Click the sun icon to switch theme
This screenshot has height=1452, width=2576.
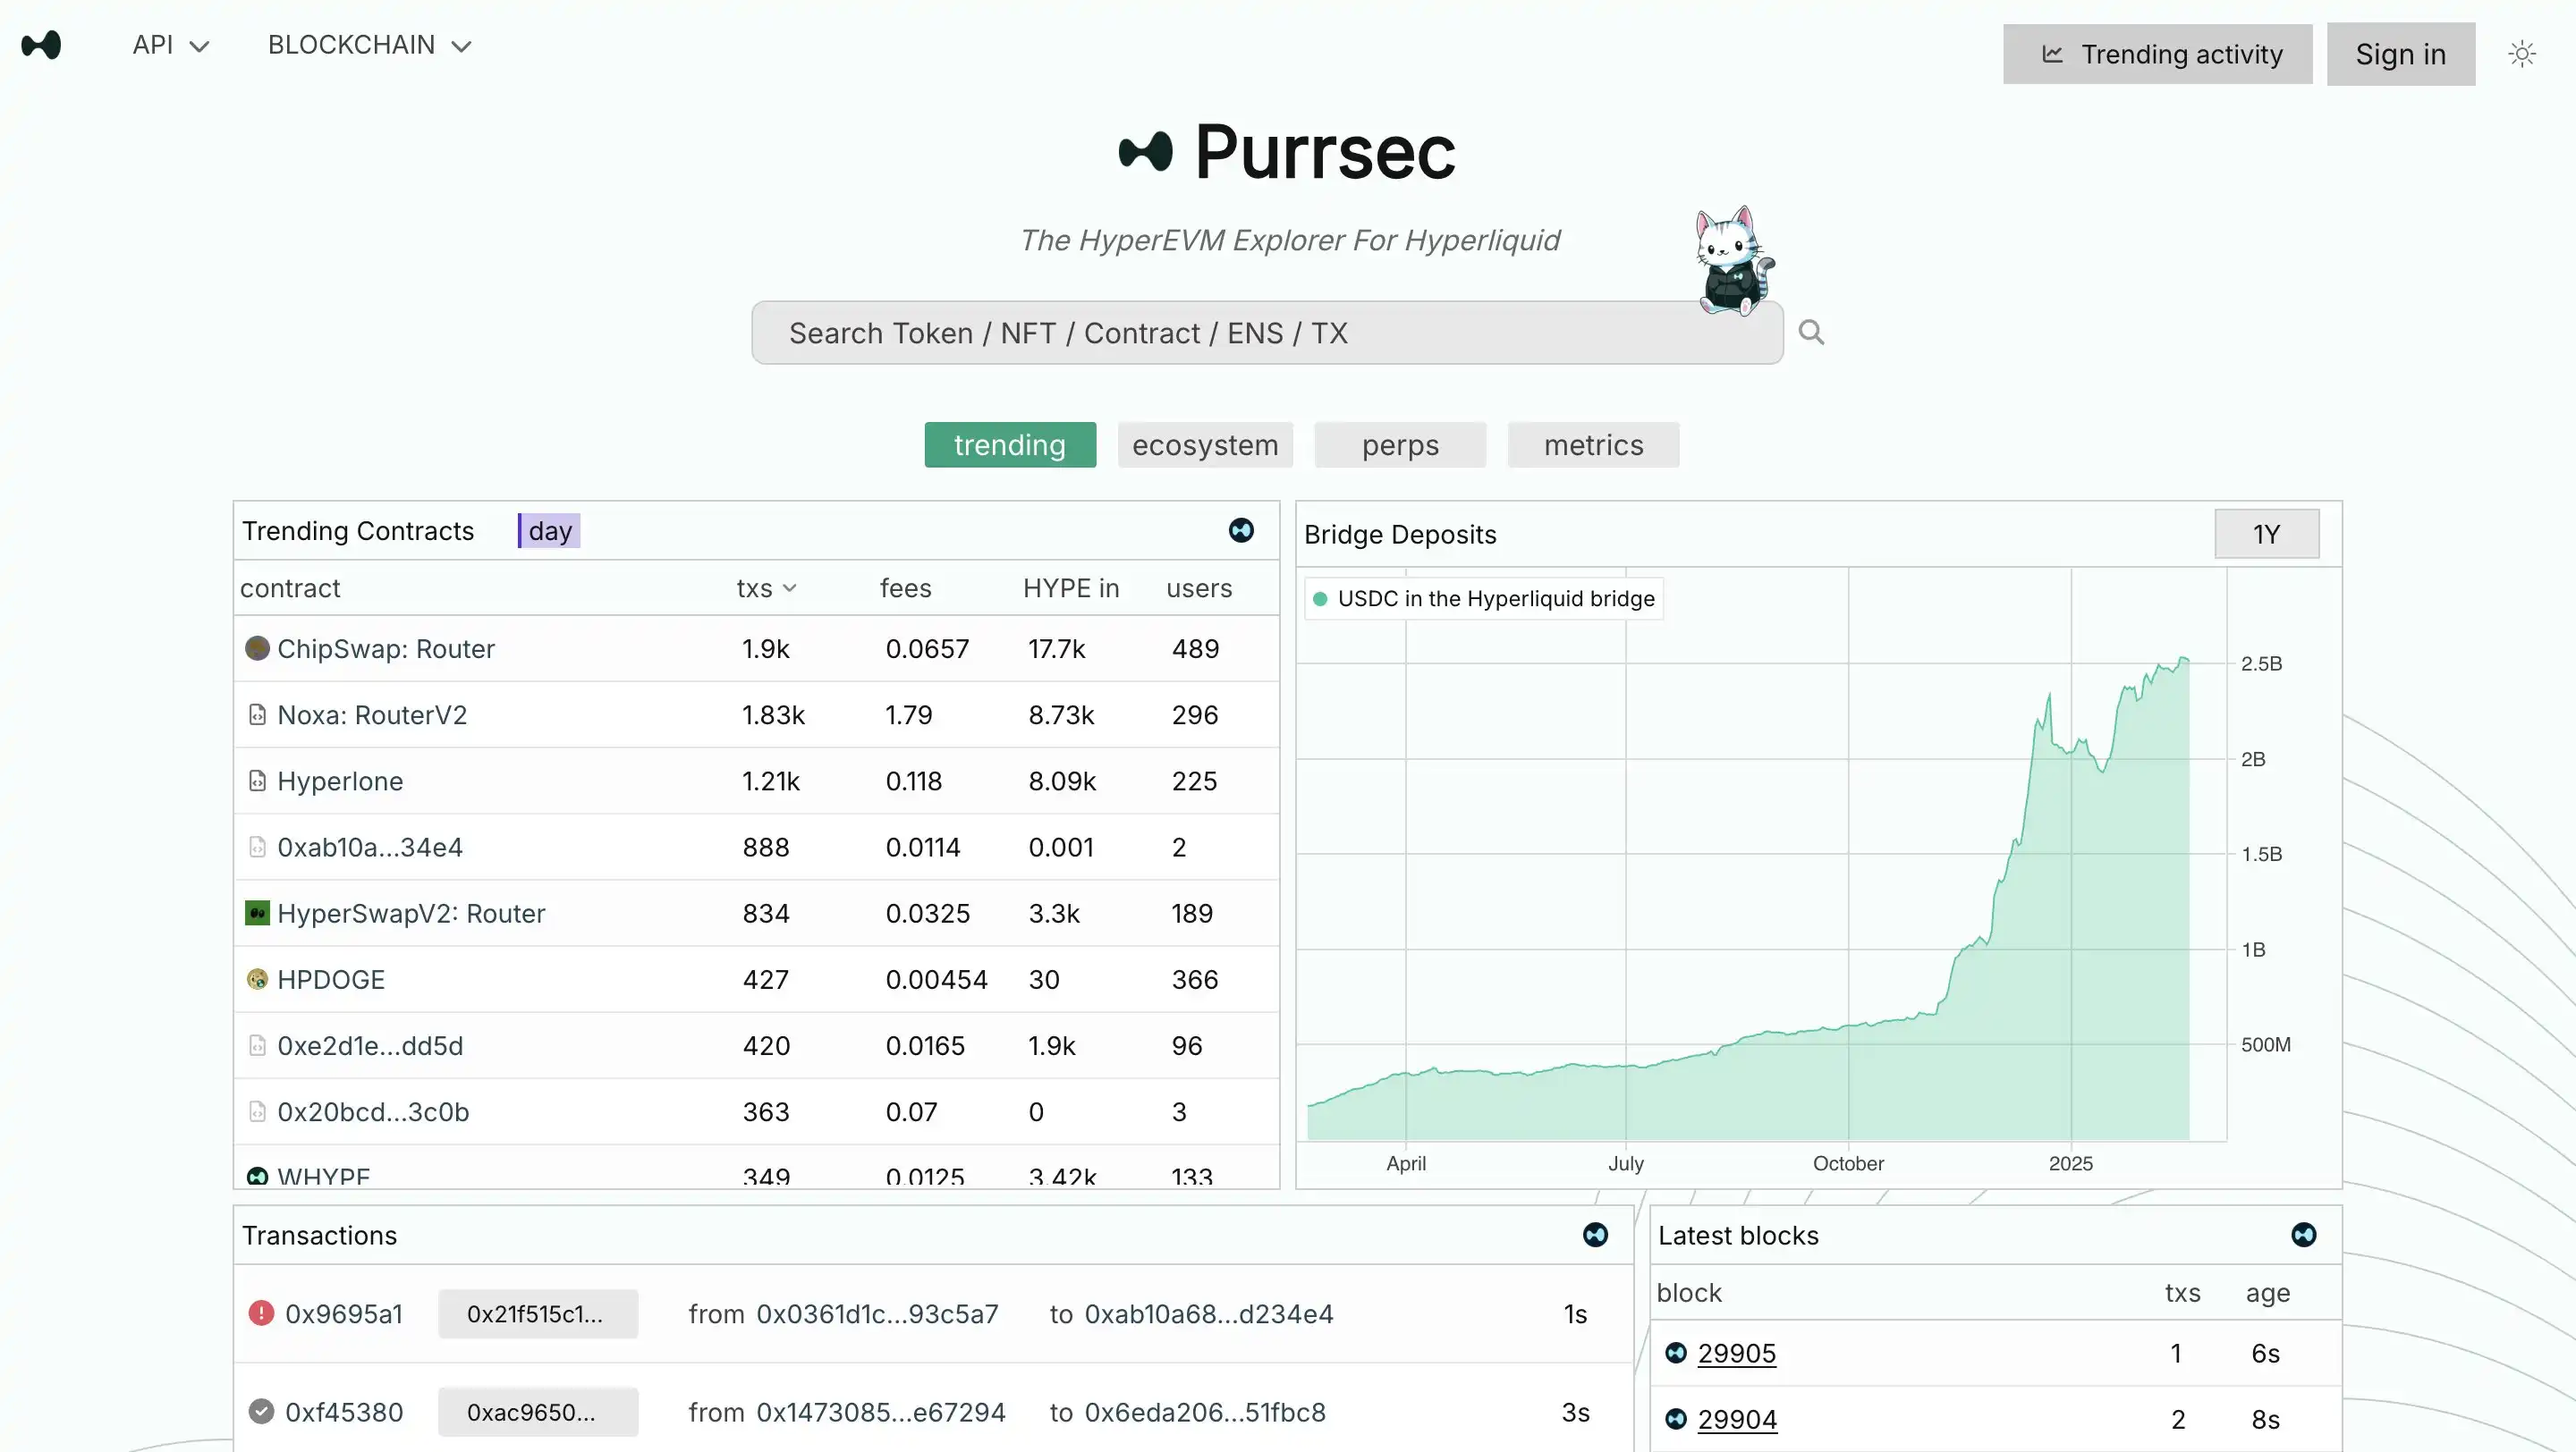click(x=2522, y=53)
